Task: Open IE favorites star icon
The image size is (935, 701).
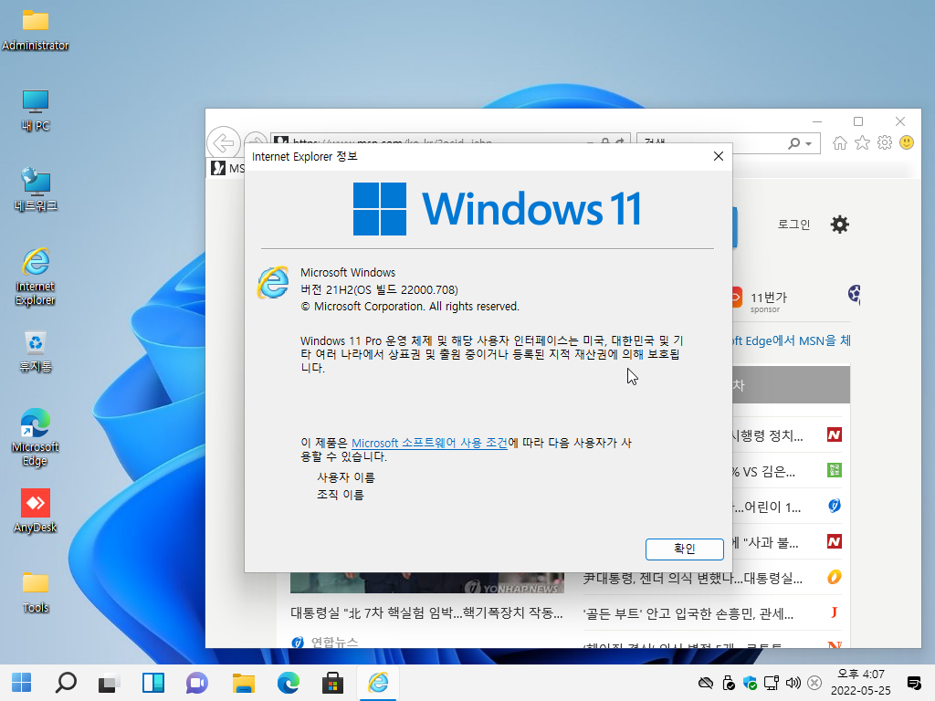Action: (x=862, y=143)
